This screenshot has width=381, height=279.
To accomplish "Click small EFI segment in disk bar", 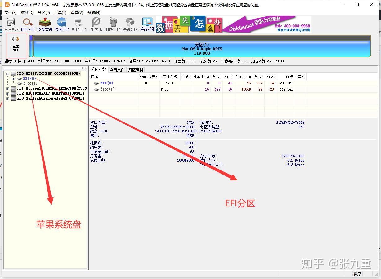I will (x=31, y=46).
